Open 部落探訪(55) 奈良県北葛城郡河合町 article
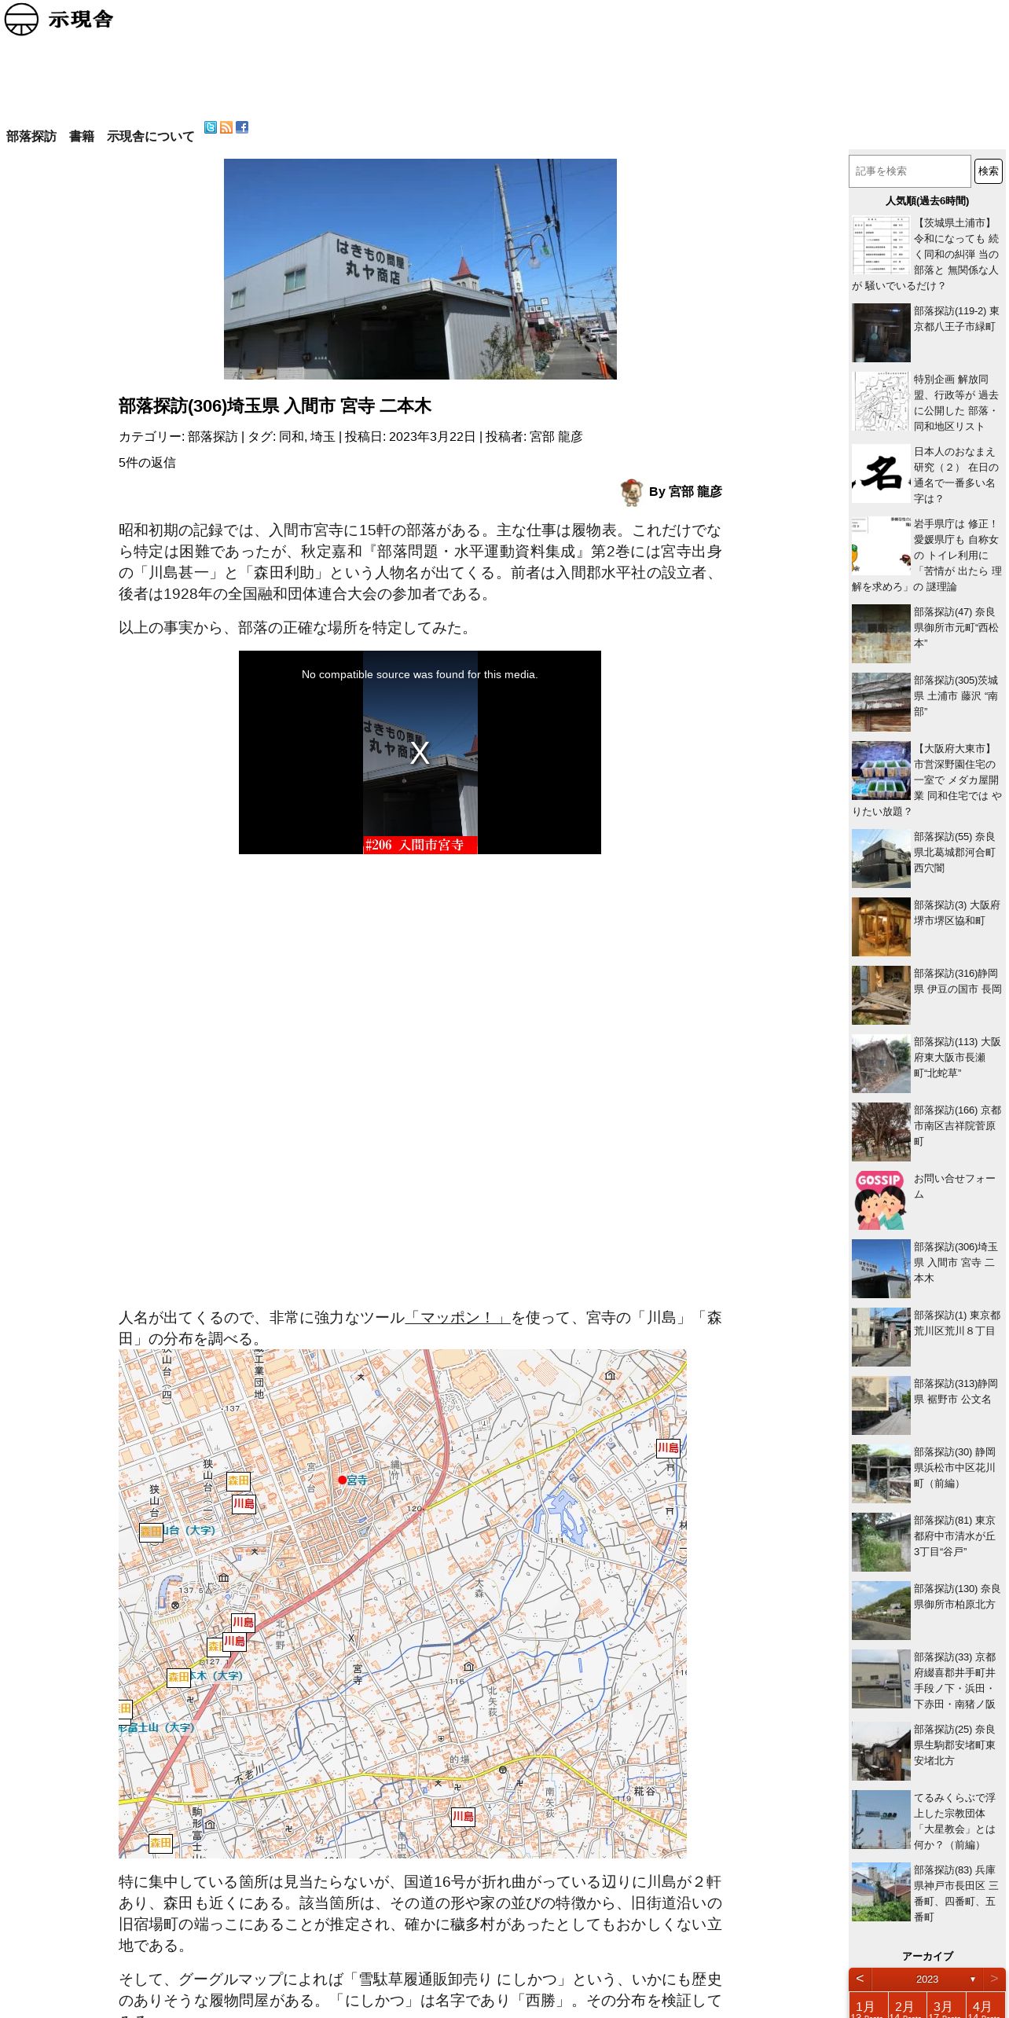The width and height of the screenshot is (1009, 2018). (926, 858)
